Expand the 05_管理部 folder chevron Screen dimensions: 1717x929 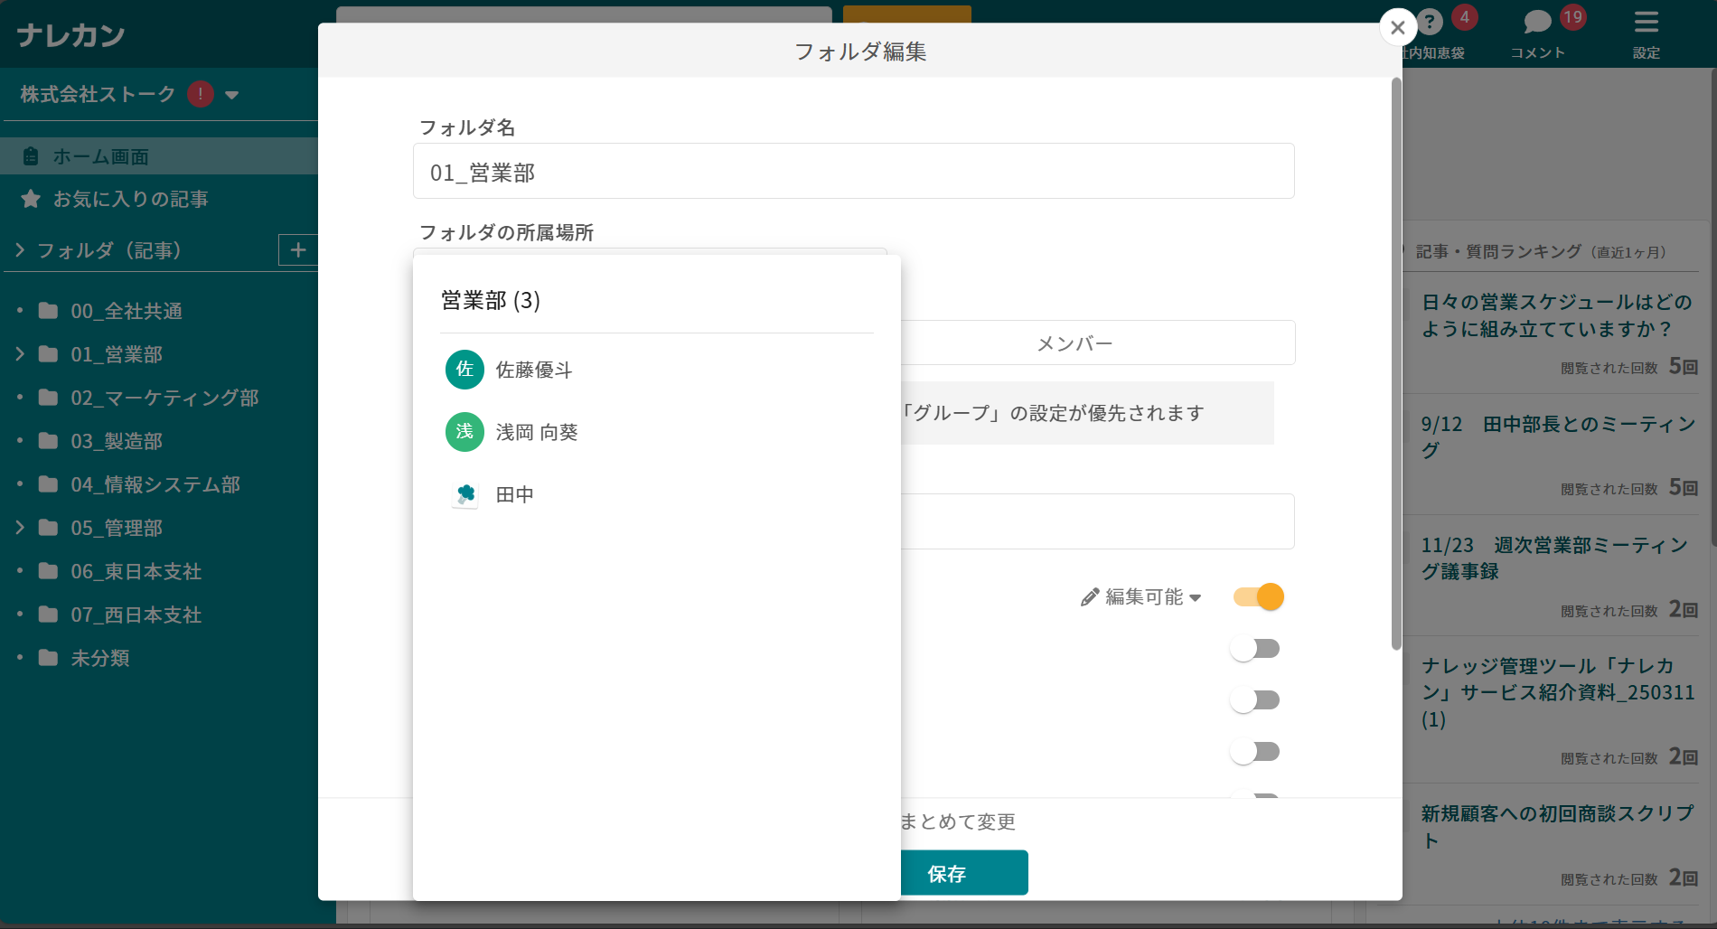(x=20, y=528)
